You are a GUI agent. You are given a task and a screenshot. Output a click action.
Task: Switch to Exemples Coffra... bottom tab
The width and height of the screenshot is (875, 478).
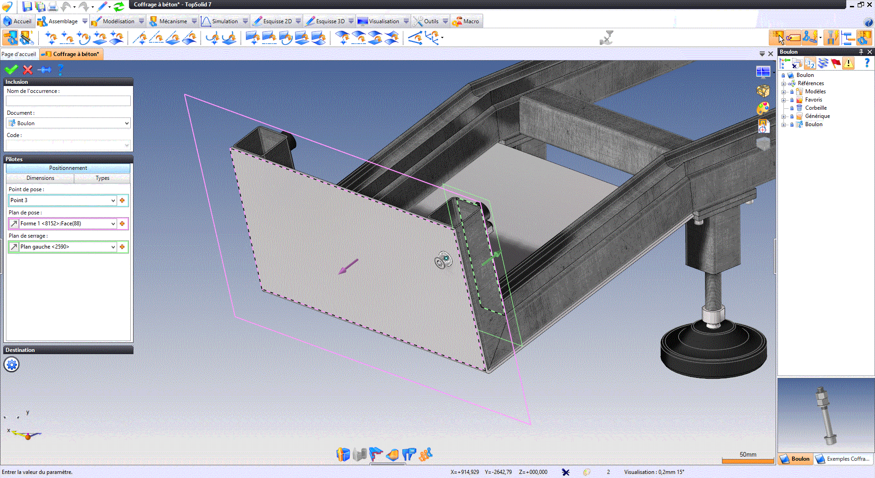click(x=844, y=459)
